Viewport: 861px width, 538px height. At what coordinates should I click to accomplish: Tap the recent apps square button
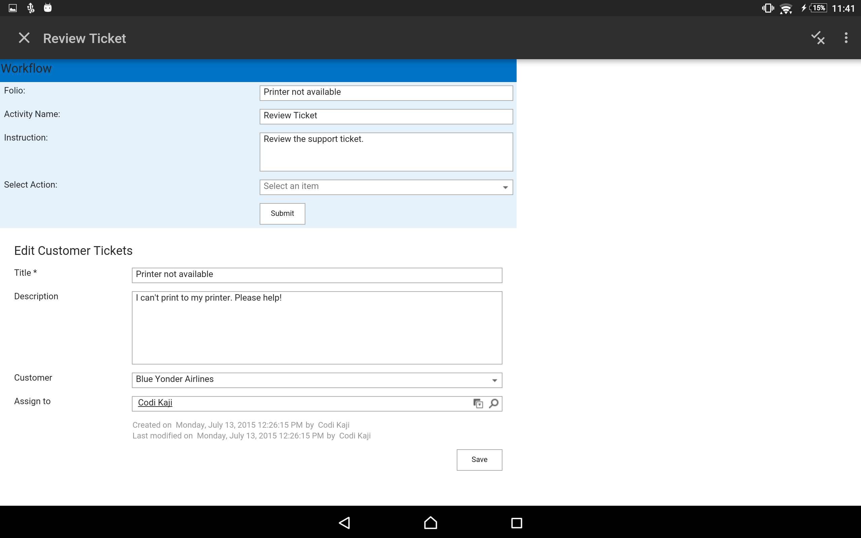(x=517, y=523)
